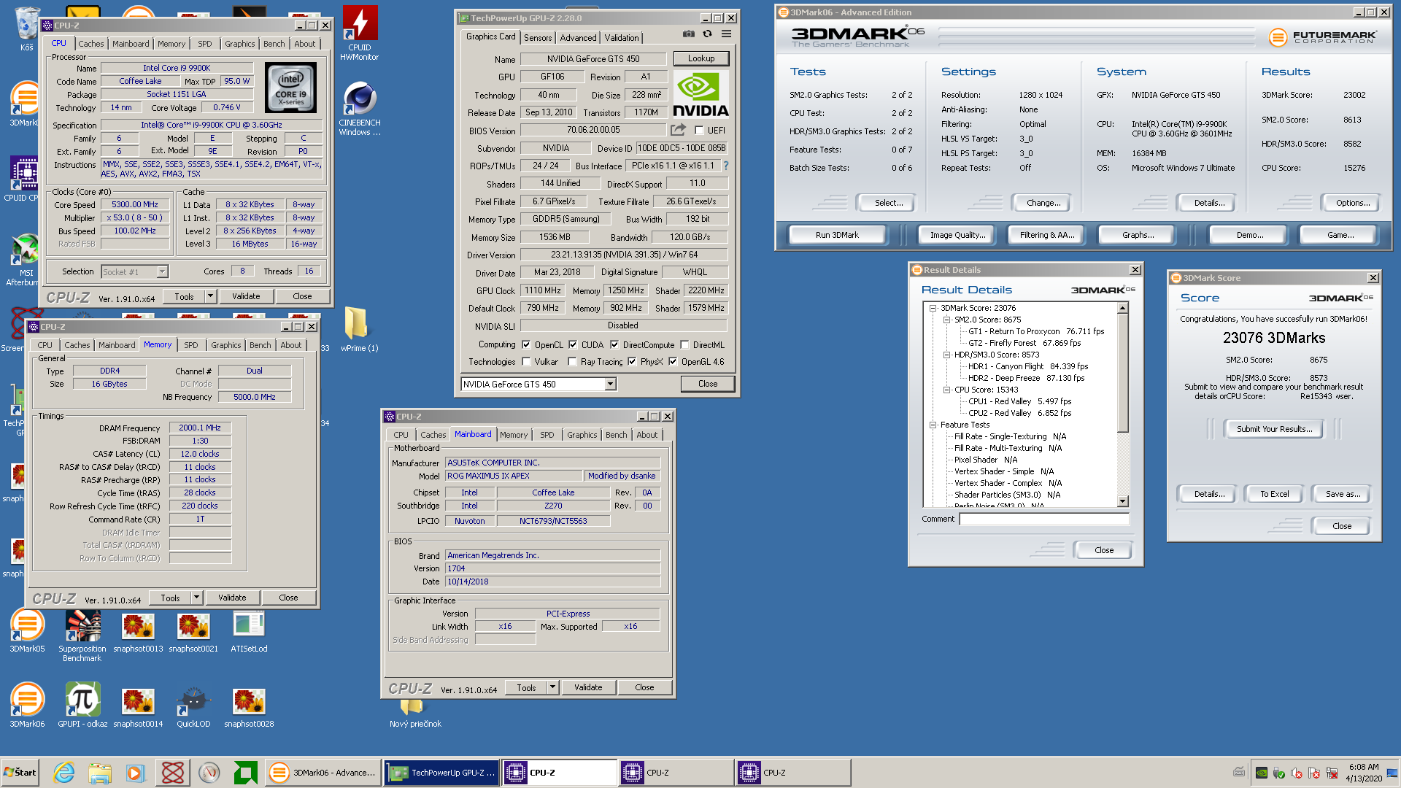Click the gauge taskbar icon
The height and width of the screenshot is (788, 1401).
[209, 773]
